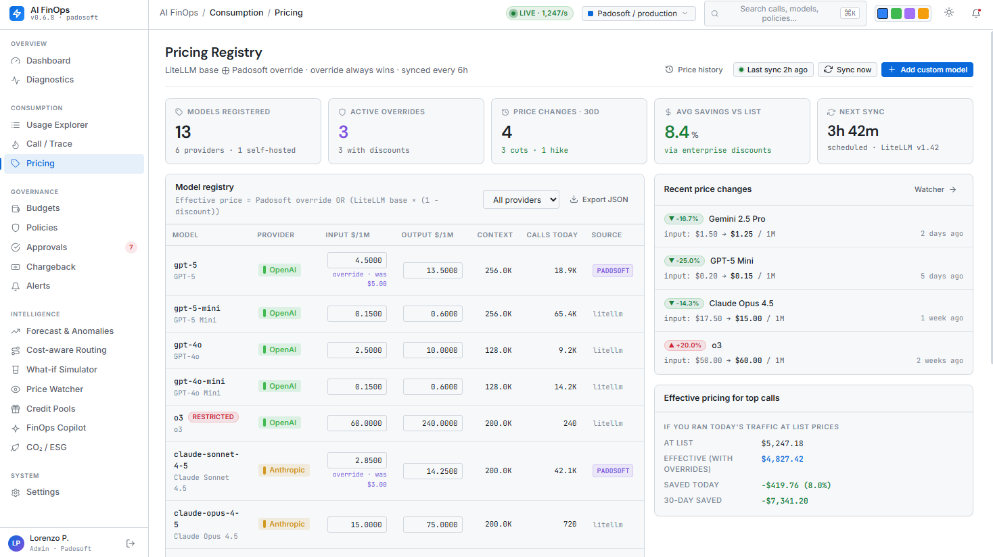Go to the Usage Explorer page

(x=74, y=125)
